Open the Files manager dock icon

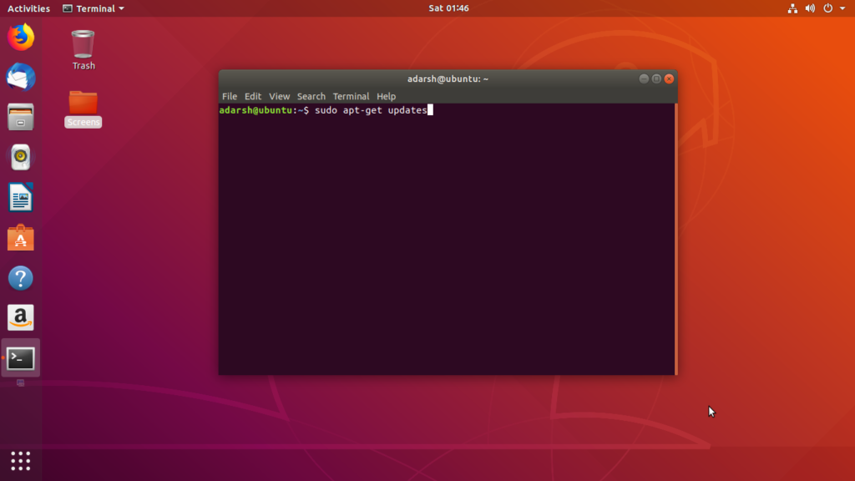pos(21,117)
